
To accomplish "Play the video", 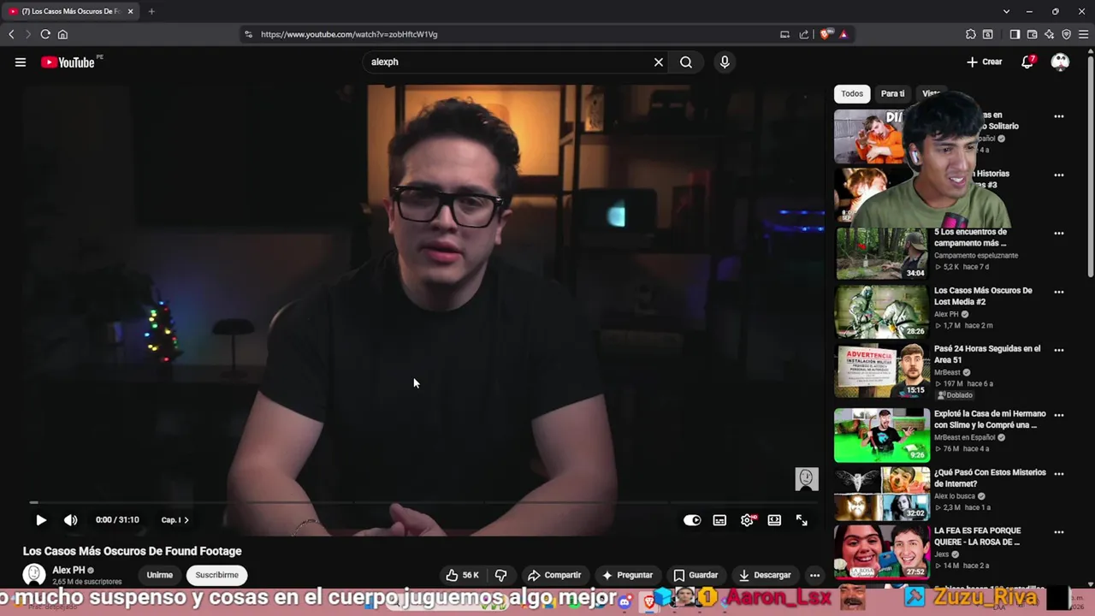I will 41,519.
